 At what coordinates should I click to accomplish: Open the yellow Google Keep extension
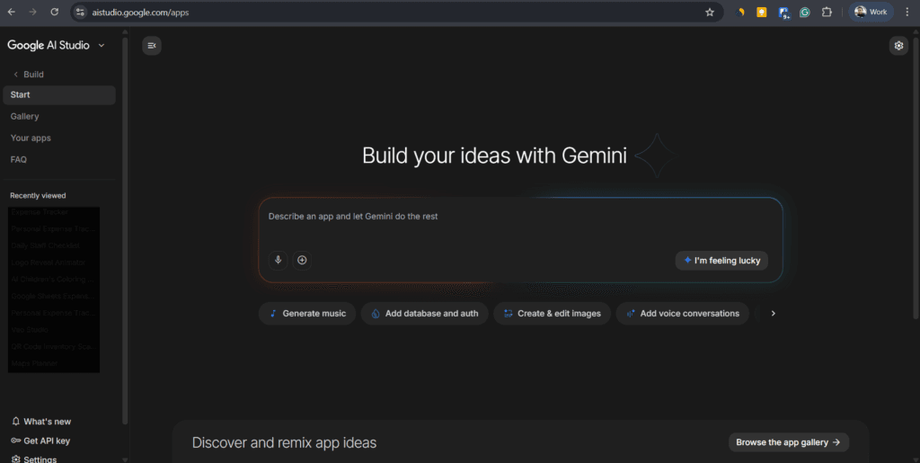(762, 12)
